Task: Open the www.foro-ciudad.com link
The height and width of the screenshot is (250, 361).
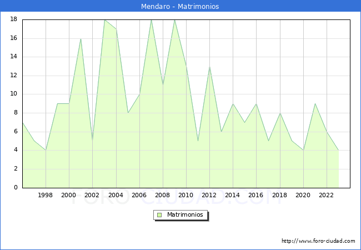Action: [x=318, y=241]
